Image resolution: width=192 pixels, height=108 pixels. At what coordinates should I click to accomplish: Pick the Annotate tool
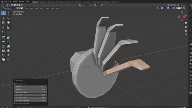(3, 28)
